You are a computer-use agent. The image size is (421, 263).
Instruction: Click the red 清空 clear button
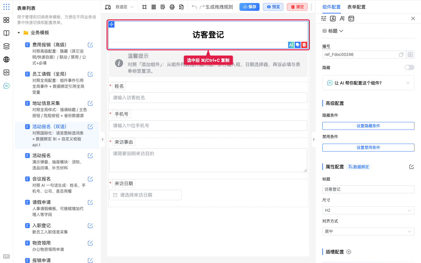coord(297,7)
